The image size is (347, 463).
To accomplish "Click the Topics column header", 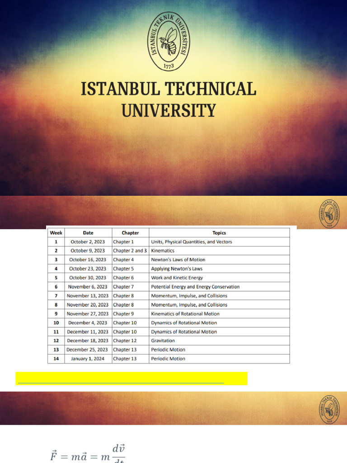I will tap(219, 233).
